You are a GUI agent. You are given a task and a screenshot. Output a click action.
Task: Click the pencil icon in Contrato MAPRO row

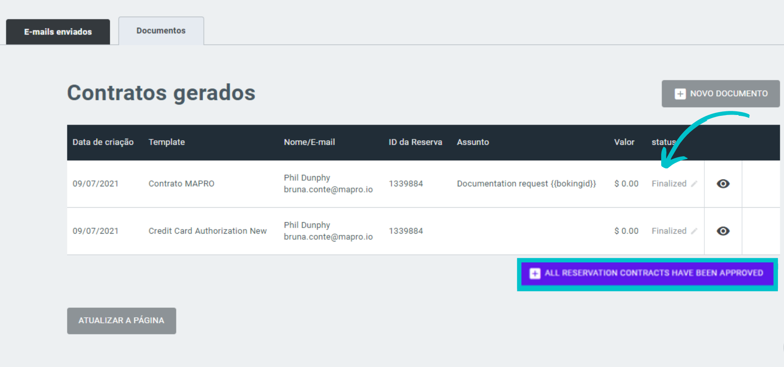(694, 184)
